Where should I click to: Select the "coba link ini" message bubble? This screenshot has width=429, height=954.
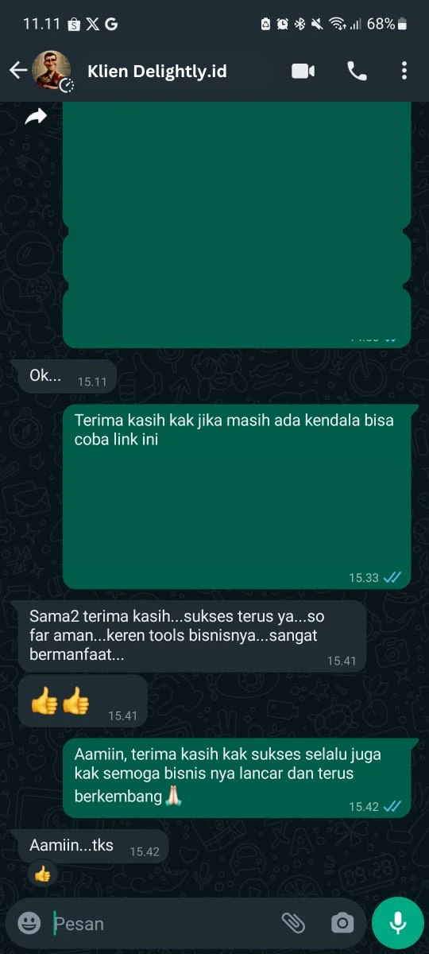237,496
